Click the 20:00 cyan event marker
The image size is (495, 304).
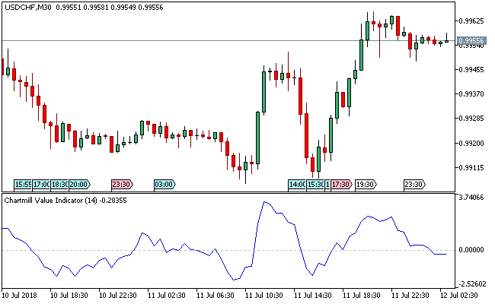79,184
